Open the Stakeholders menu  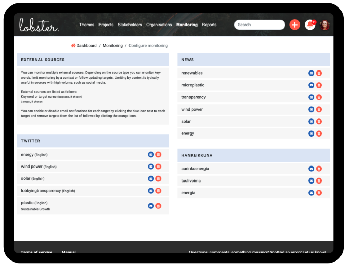[130, 25]
